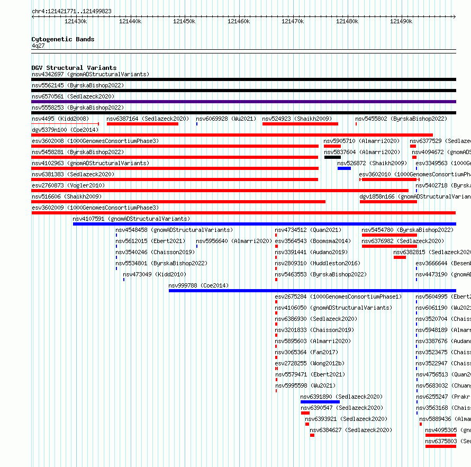Click the esv2760873 (Vogler2010) label

pyautogui.click(x=68, y=185)
